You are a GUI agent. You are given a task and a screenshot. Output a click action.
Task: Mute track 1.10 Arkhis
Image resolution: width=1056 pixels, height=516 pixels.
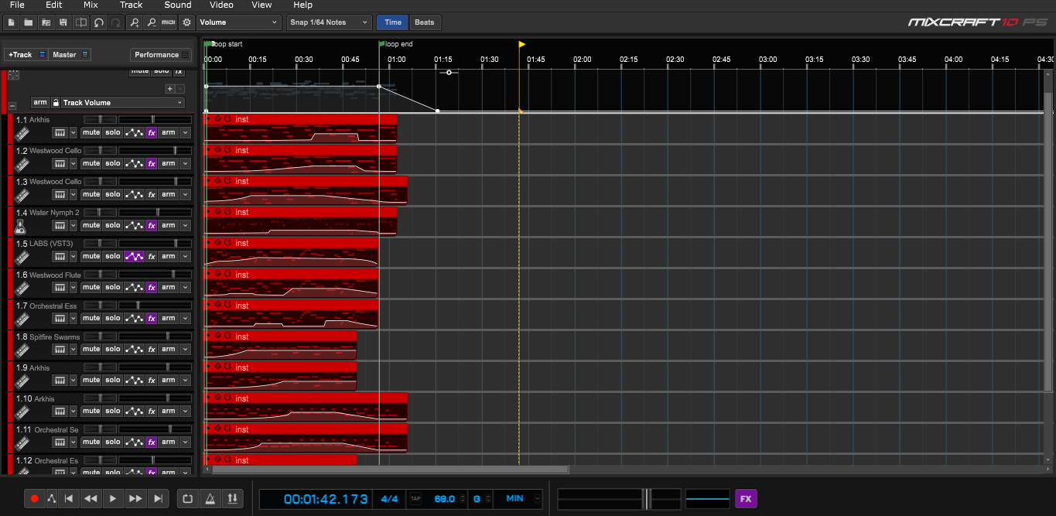[91, 411]
